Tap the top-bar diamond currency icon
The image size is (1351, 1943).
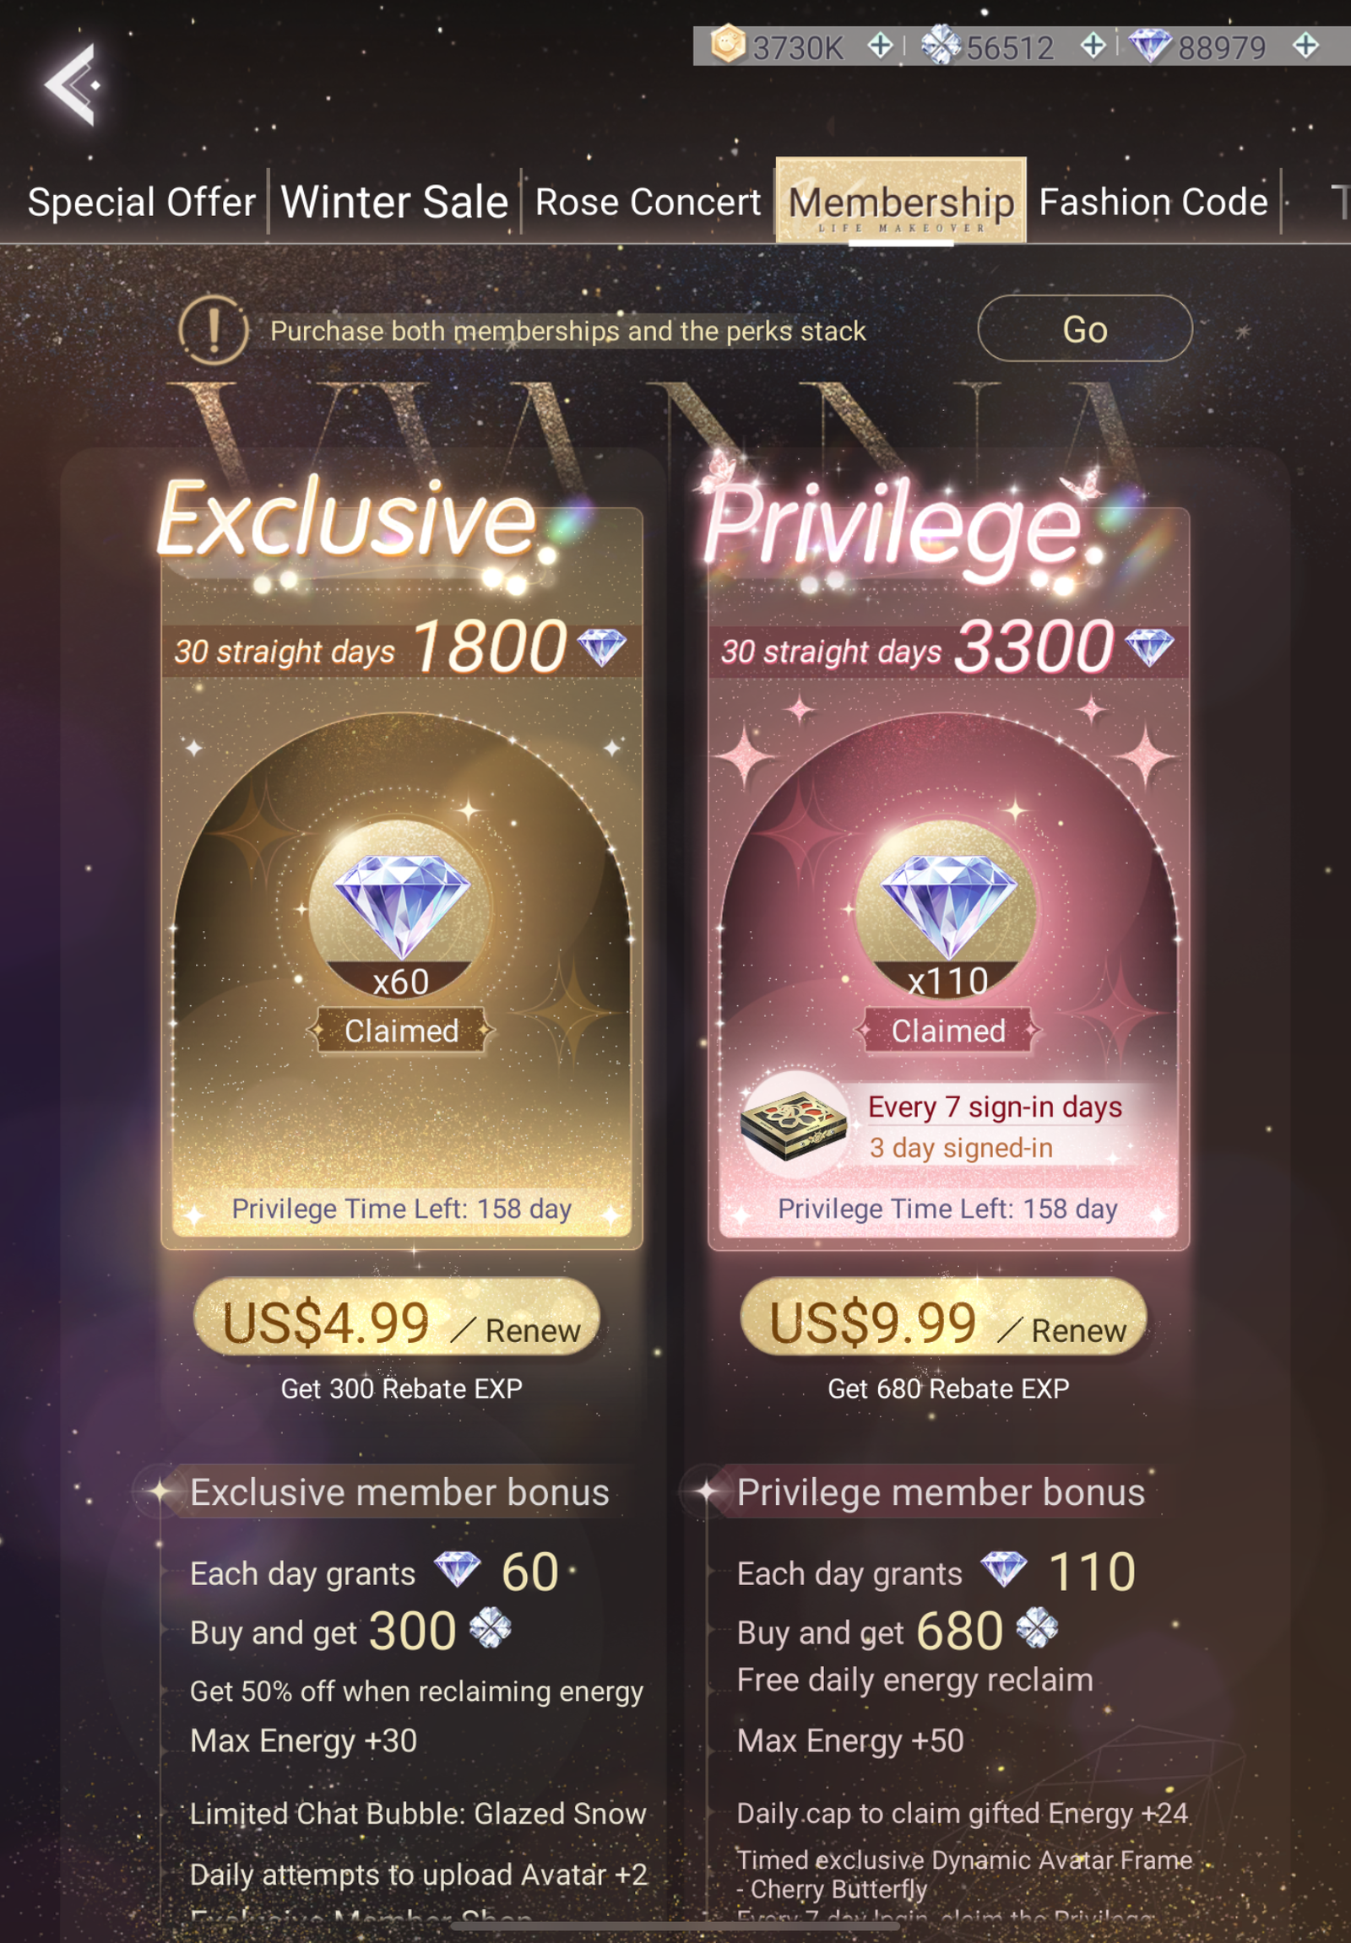pyautogui.click(x=1150, y=45)
